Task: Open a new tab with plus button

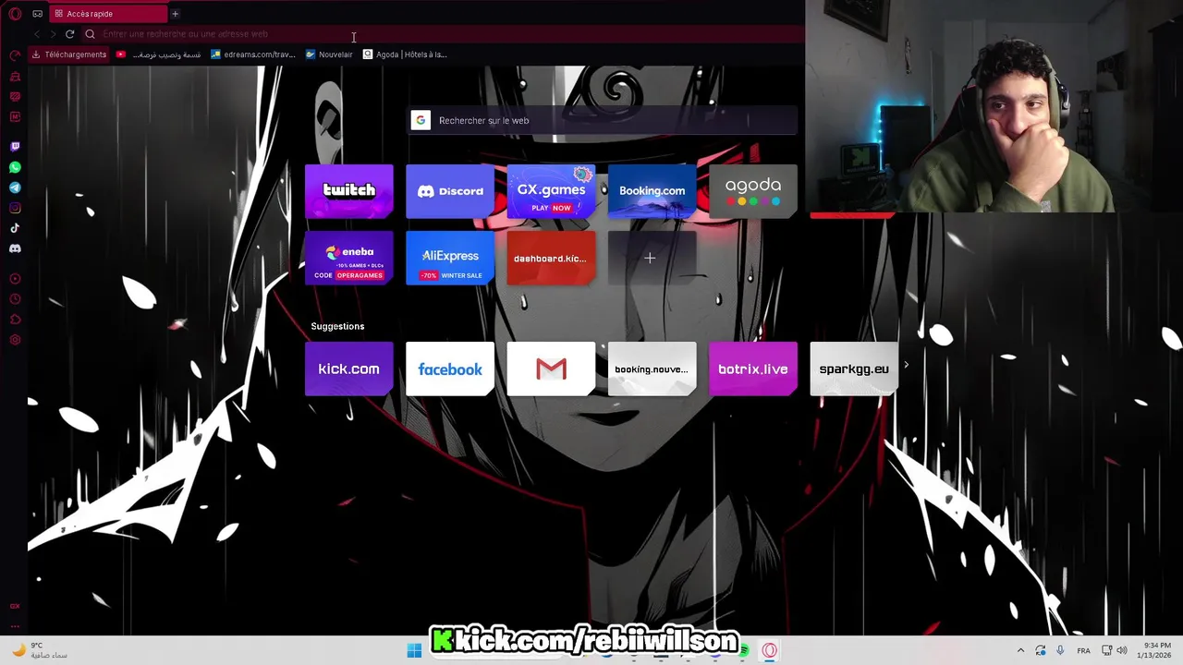Action: [175, 14]
